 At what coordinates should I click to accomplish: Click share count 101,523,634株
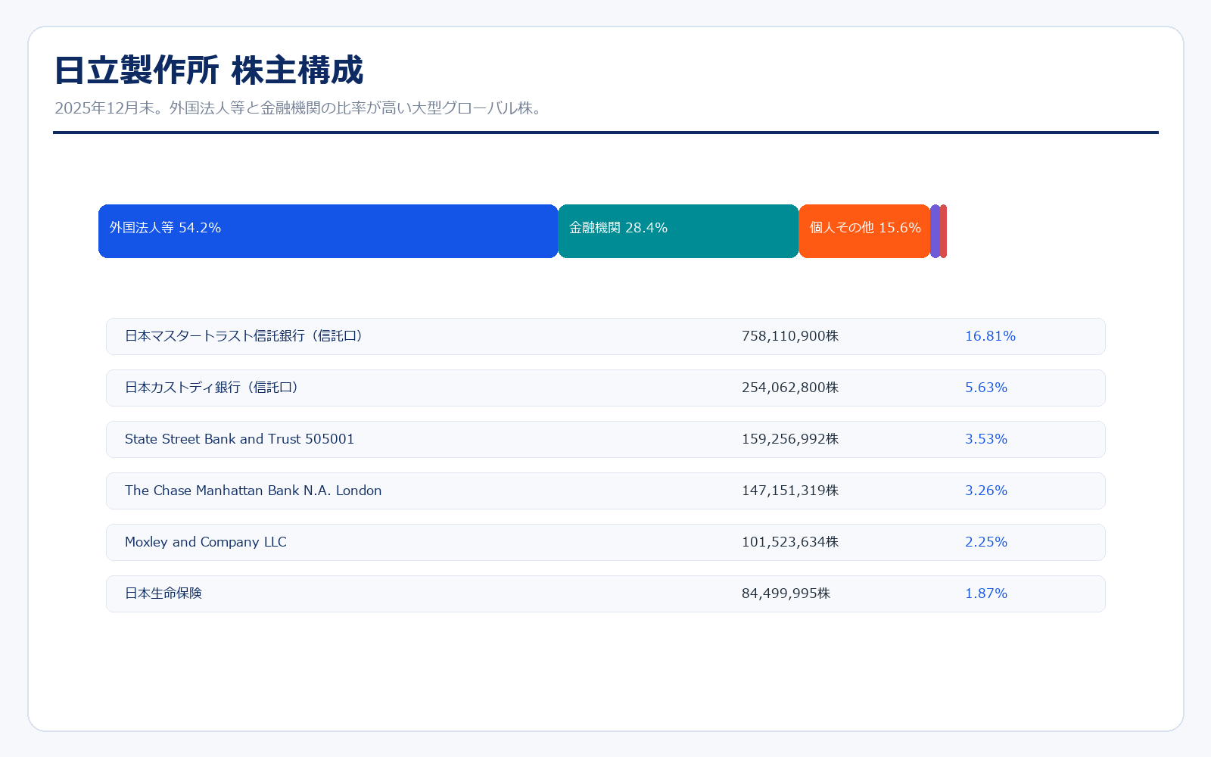tap(790, 542)
